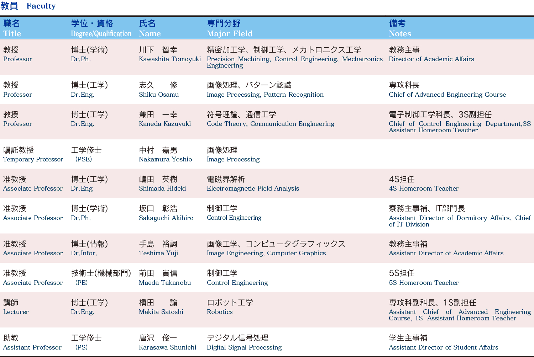Click 'Chief of Advanced Engineering Course' note

coord(447,95)
